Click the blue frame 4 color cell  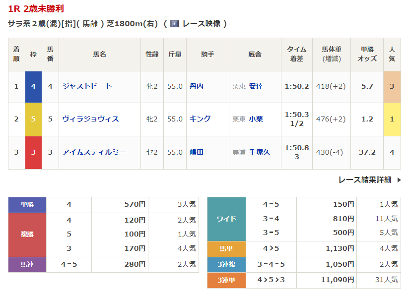33,87
